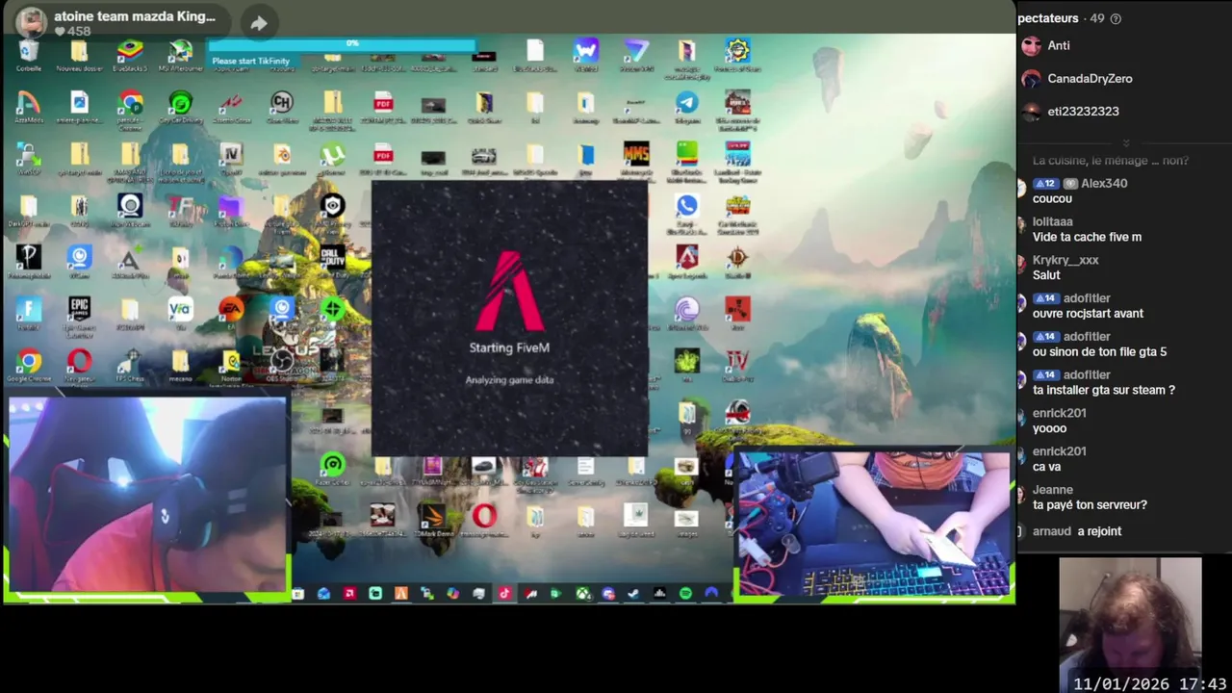The width and height of the screenshot is (1232, 693).
Task: Open Telegram desktop shortcut
Action: click(x=686, y=106)
